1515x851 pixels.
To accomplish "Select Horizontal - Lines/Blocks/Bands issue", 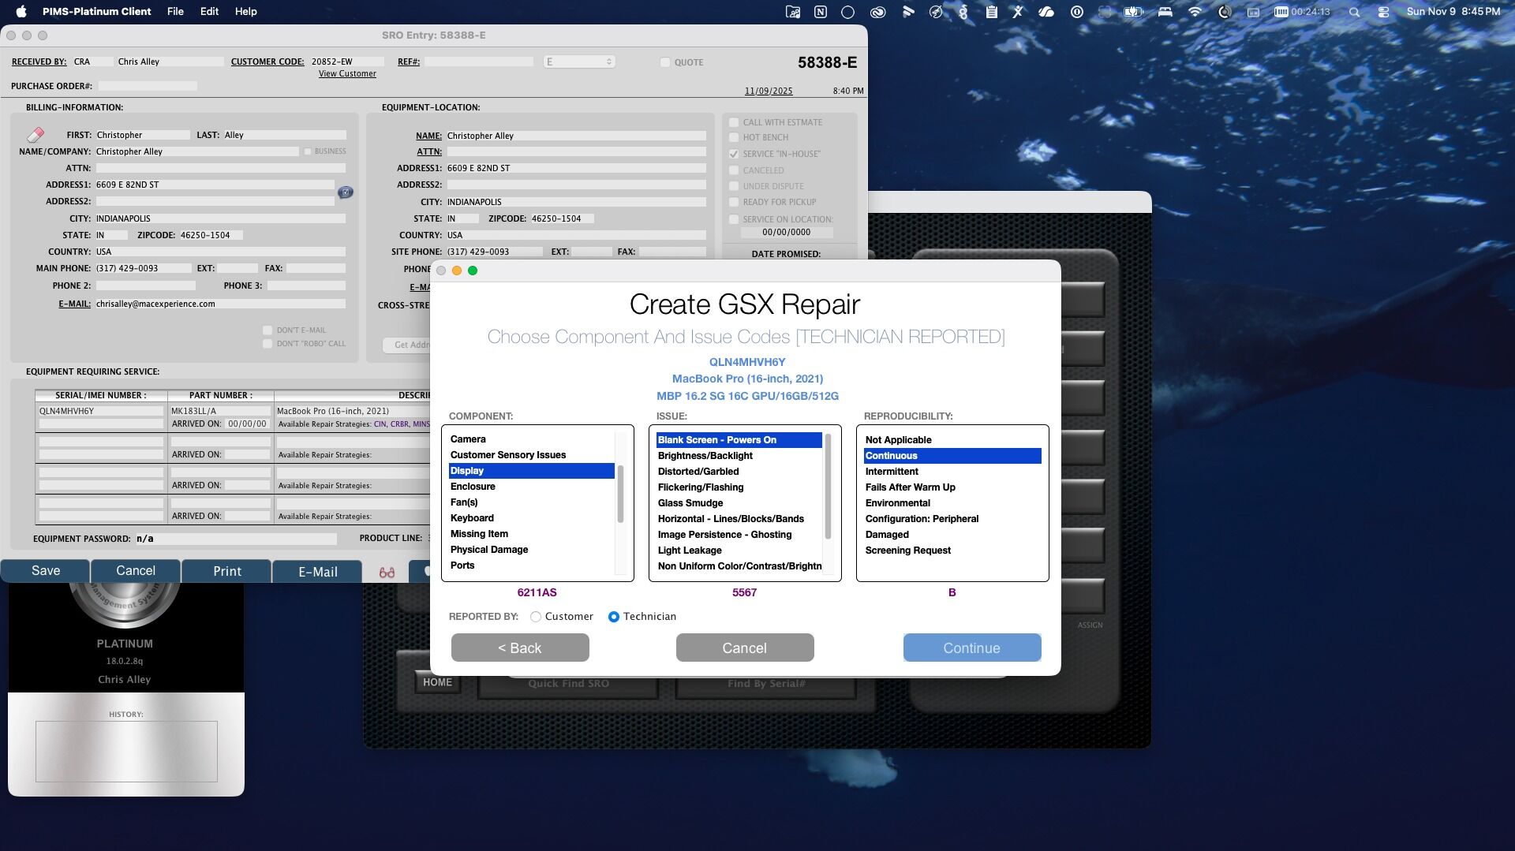I will (x=739, y=519).
